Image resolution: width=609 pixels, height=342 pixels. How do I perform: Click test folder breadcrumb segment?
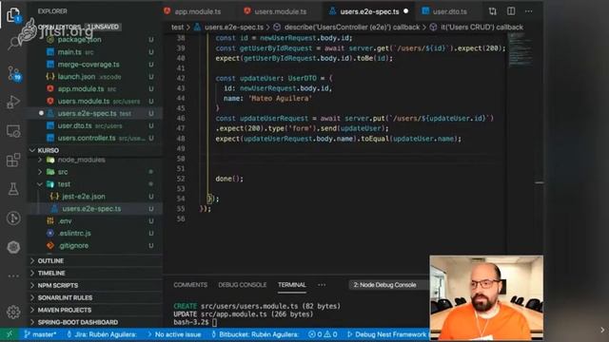tap(177, 28)
